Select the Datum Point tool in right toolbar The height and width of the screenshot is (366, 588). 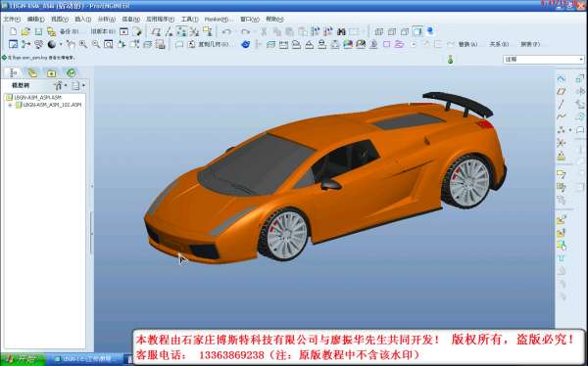(561, 129)
